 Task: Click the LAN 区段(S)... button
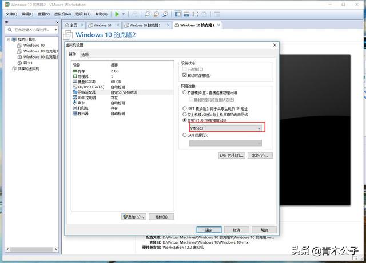click(x=232, y=155)
